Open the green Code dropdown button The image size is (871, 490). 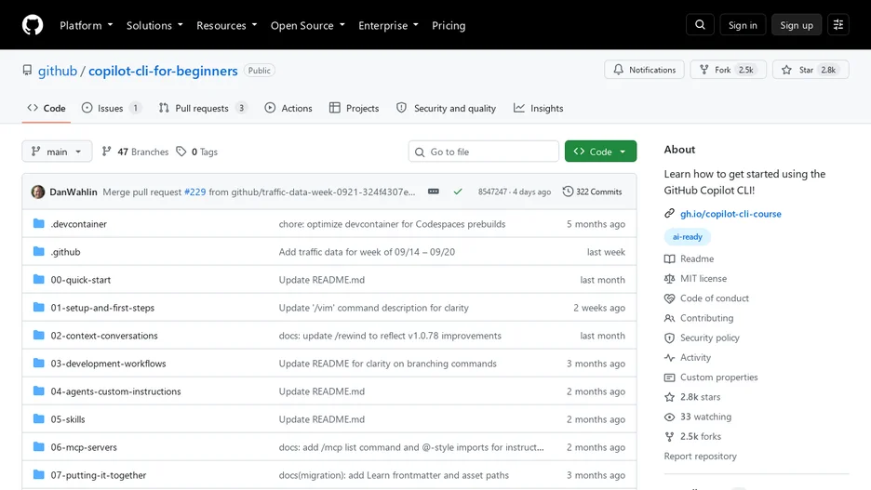(600, 152)
